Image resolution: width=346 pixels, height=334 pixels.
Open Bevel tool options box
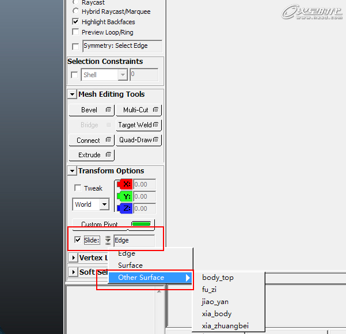click(108, 110)
